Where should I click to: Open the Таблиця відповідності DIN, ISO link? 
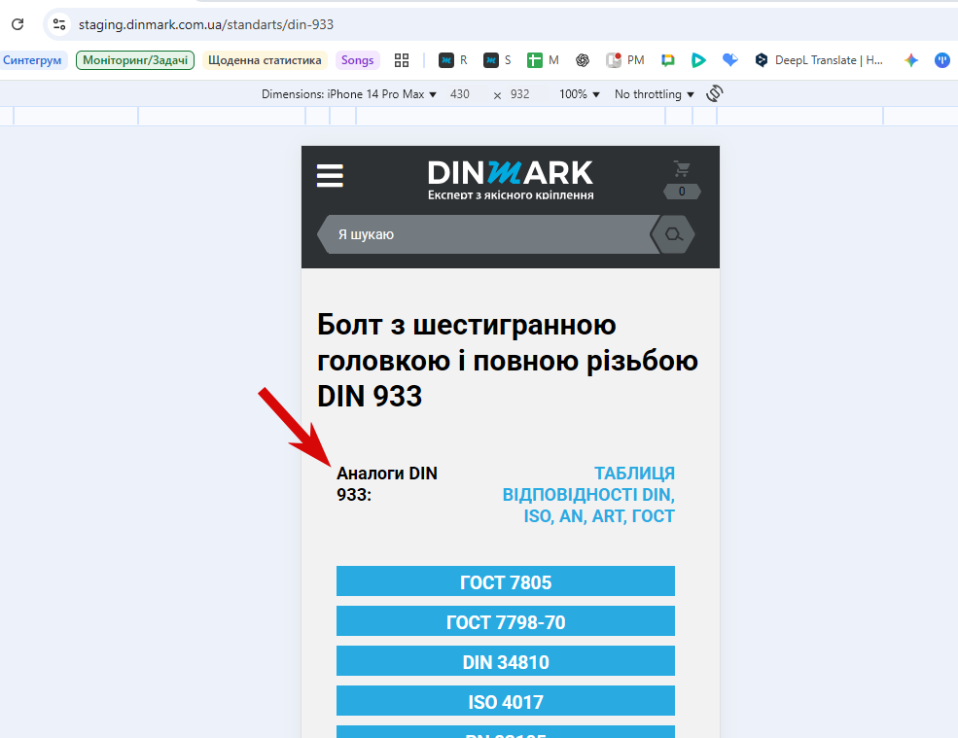588,495
